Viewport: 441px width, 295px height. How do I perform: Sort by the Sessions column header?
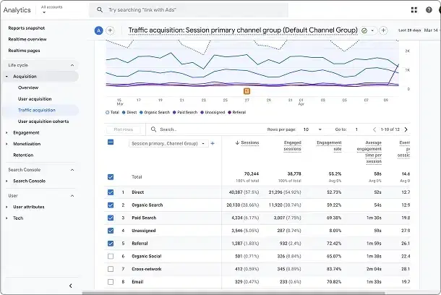tap(249, 143)
